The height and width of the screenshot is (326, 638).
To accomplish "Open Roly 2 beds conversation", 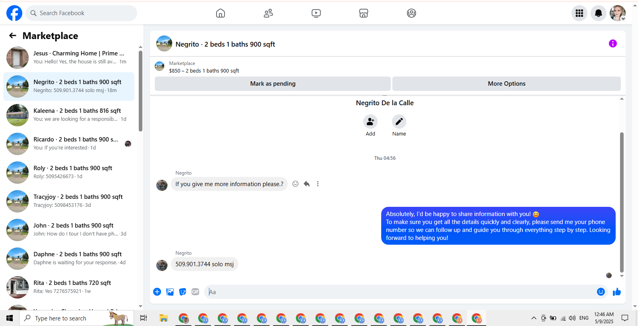I will click(69, 173).
